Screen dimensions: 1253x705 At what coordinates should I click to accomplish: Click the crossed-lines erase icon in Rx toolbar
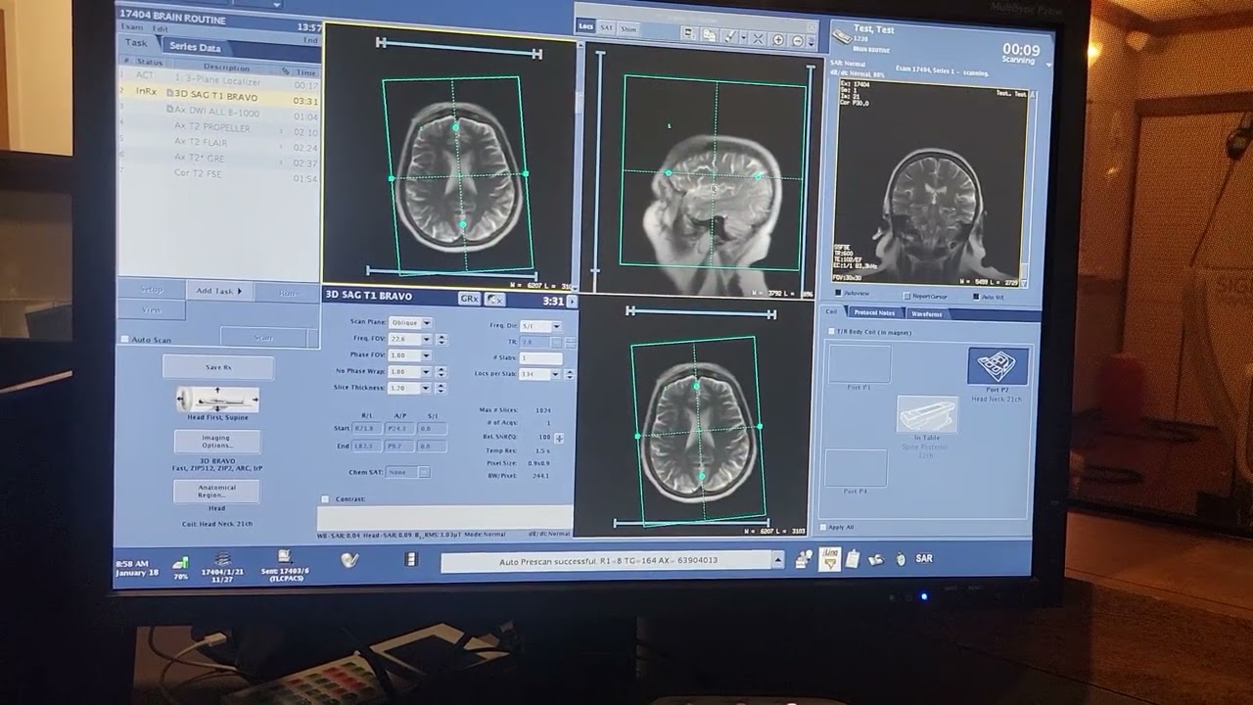click(x=758, y=38)
